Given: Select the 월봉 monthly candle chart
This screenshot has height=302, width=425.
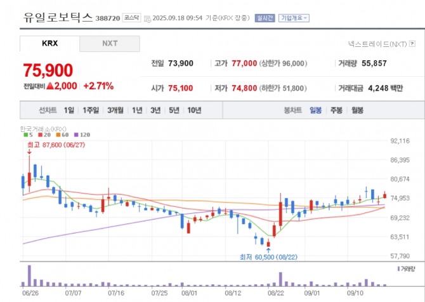Looking at the screenshot, I should pyautogui.click(x=357, y=110).
